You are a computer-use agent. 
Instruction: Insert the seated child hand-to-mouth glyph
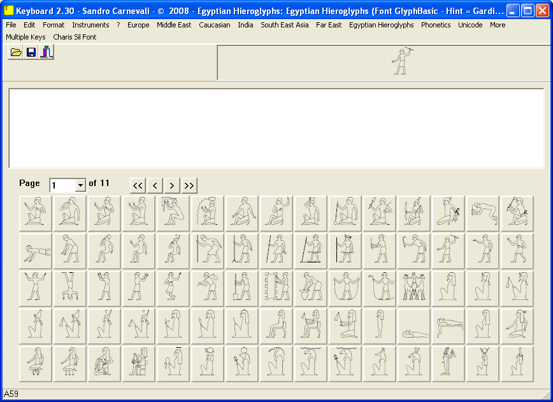click(x=104, y=251)
